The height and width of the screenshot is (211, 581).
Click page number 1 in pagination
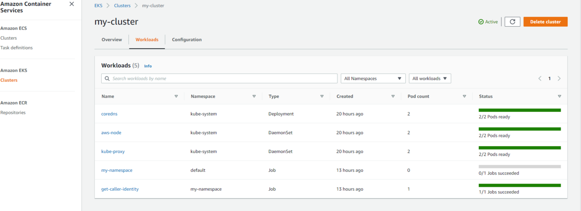[x=550, y=78]
